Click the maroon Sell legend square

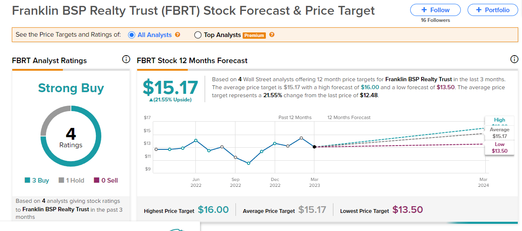[x=97, y=180]
